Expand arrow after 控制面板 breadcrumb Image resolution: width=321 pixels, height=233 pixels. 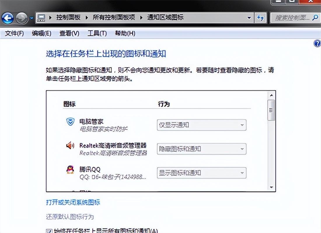pos(87,18)
